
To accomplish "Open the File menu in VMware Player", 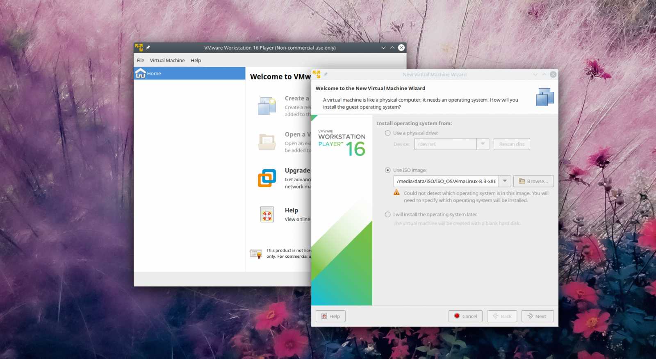I will (x=140, y=60).
